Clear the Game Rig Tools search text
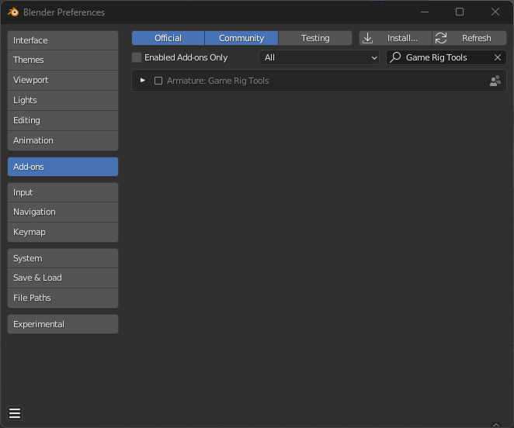This screenshot has height=428, width=514. [497, 57]
